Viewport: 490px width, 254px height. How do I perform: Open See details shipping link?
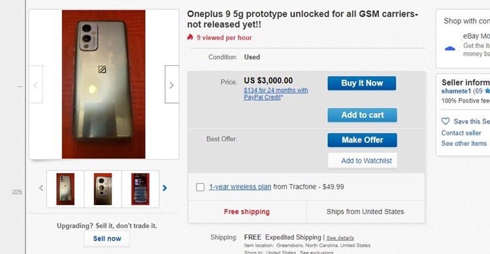(x=340, y=238)
